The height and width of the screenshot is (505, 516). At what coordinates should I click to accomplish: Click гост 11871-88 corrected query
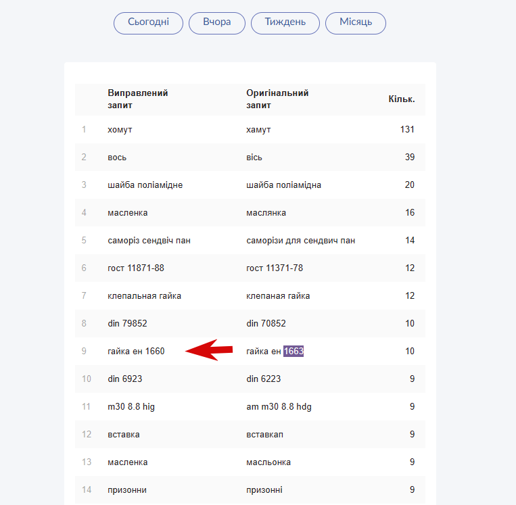click(135, 268)
